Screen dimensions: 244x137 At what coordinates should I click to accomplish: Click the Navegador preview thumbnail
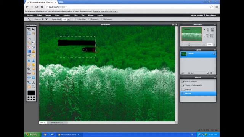[192, 34]
